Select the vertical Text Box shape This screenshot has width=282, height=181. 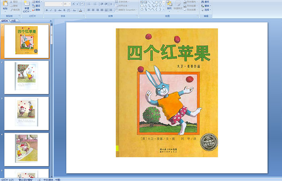point(145,2)
